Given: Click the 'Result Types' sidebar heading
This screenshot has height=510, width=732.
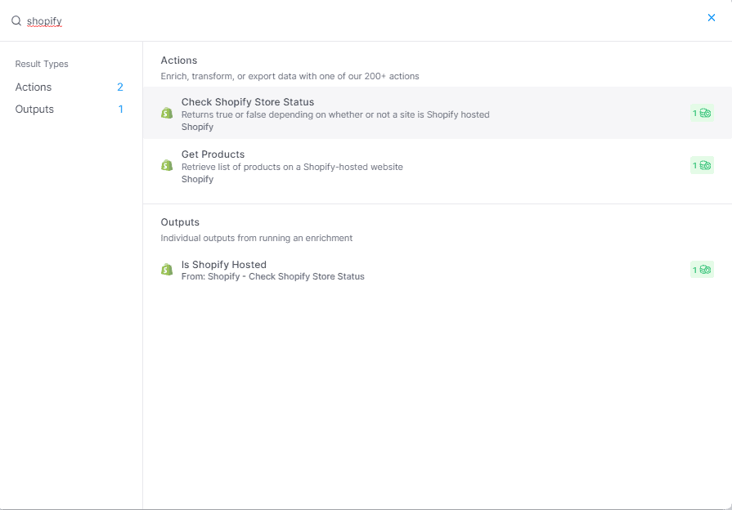Looking at the screenshot, I should pos(42,64).
